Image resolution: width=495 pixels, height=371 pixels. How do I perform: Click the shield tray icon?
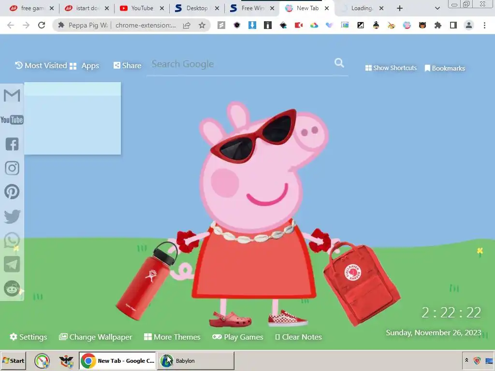point(477,360)
